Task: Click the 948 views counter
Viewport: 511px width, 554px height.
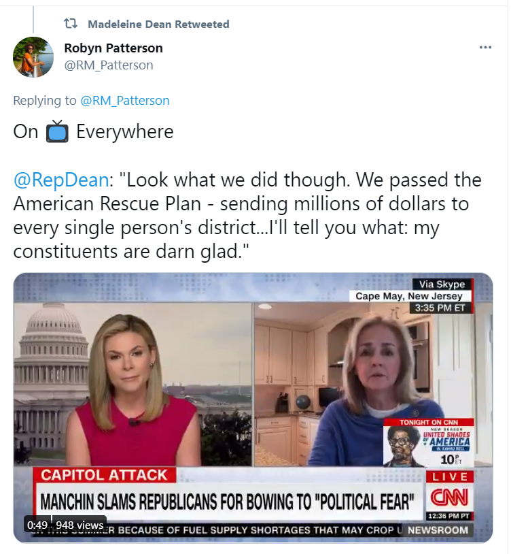Action: (x=80, y=525)
